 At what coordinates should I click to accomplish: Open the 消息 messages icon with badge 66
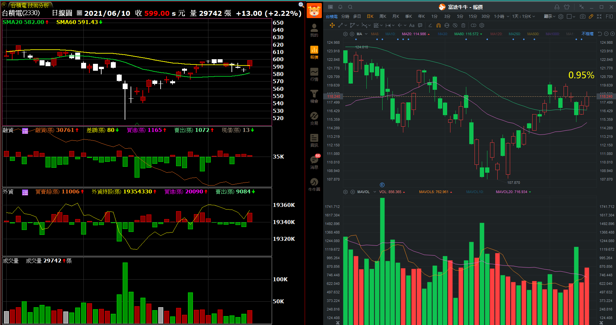(x=314, y=162)
